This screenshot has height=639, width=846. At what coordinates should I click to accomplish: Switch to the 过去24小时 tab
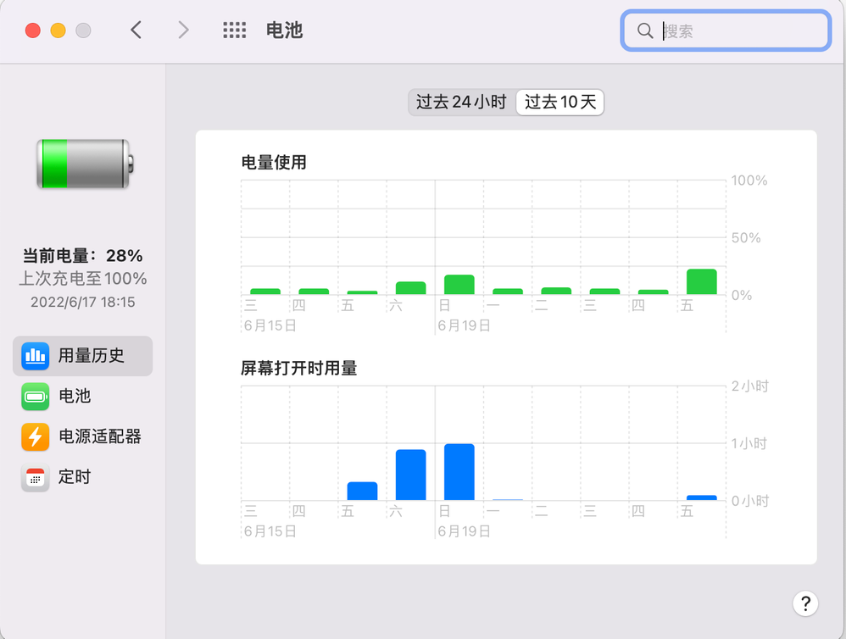coord(462,102)
